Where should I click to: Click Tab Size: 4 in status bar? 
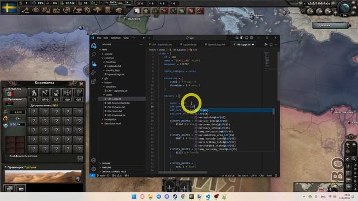tap(242, 176)
